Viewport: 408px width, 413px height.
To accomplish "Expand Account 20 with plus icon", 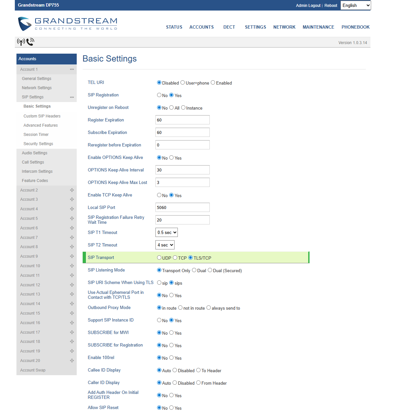I will (72, 361).
